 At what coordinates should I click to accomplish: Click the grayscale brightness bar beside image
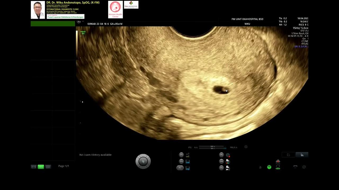(x=77, y=45)
